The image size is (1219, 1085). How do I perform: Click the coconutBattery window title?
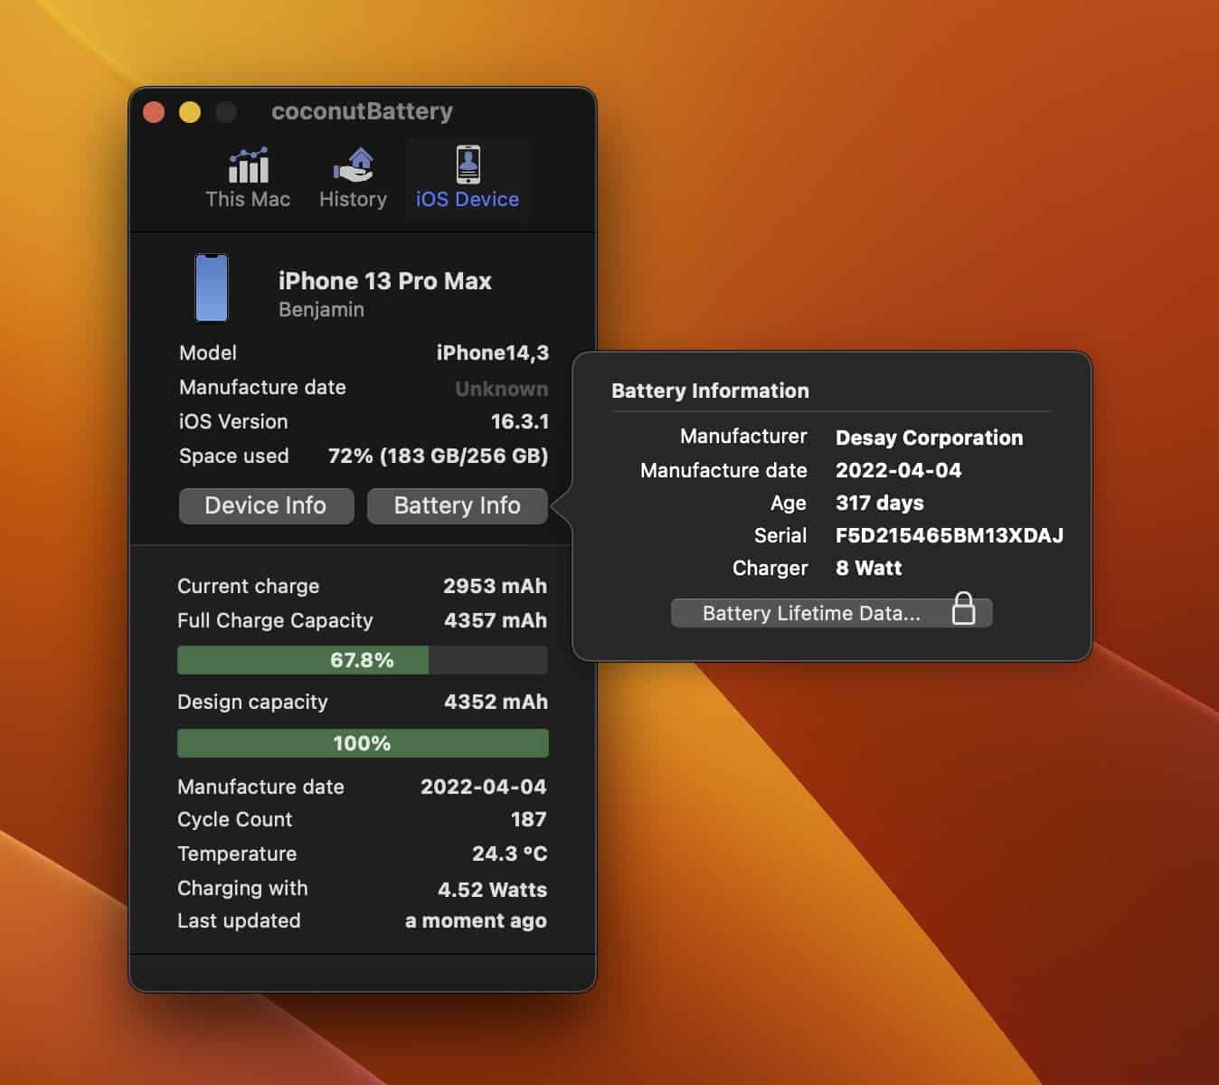362,111
